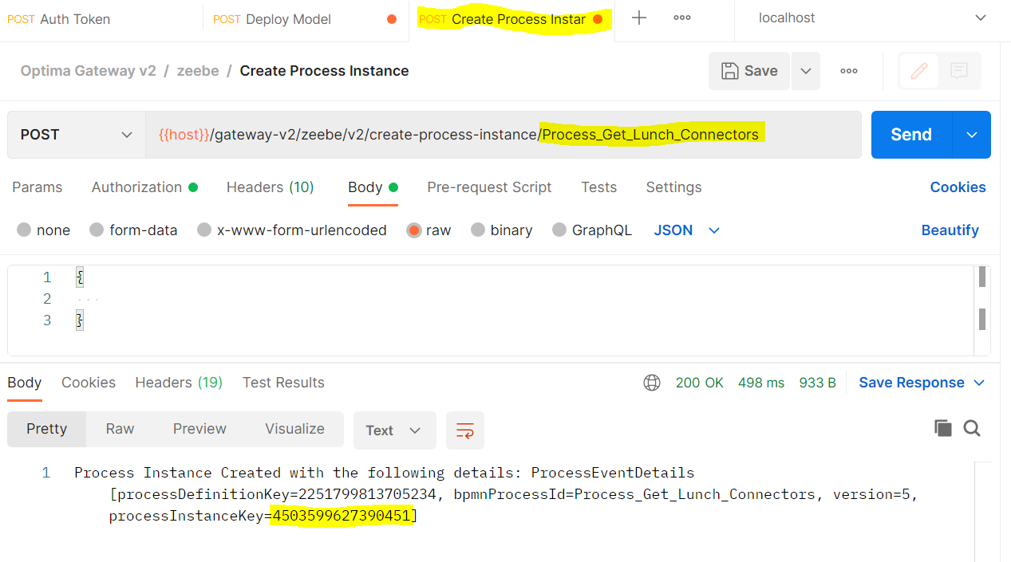Viewport: 1011px width, 562px height.
Task: Open the POST method dropdown
Action: point(77,135)
